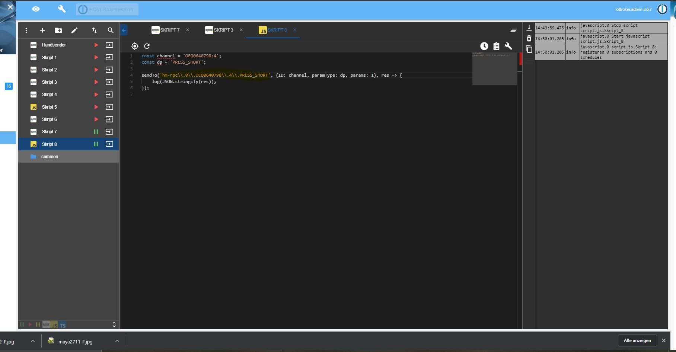Open the script search magnifier
The width and height of the screenshot is (676, 352).
111,31
